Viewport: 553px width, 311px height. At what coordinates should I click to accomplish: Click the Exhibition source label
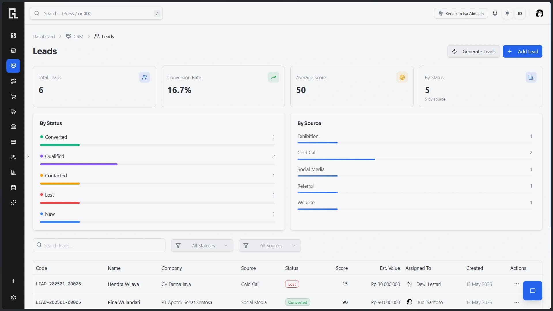308,136
